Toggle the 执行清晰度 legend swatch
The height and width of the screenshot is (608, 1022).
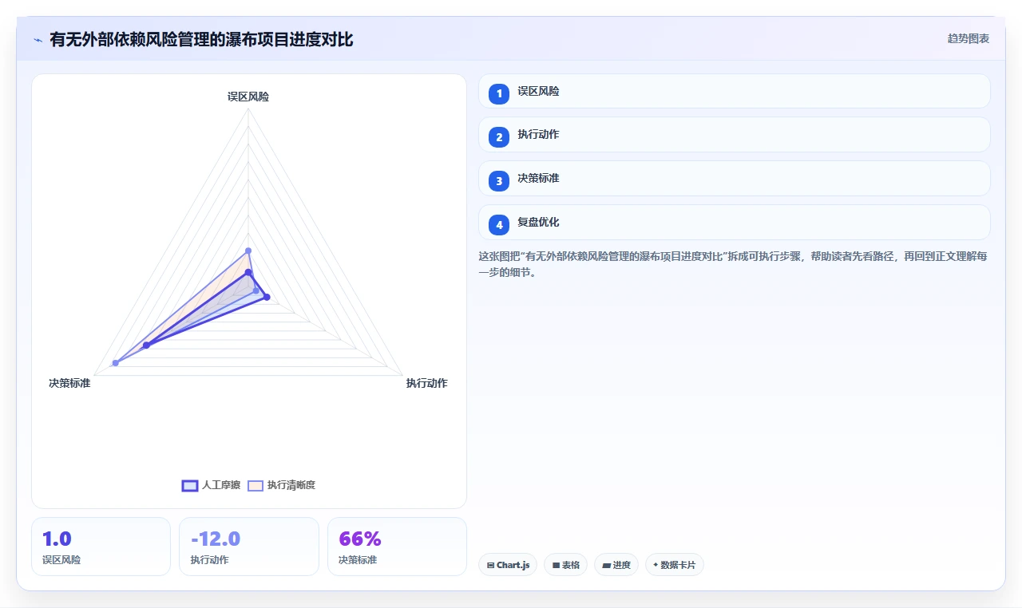pos(255,485)
